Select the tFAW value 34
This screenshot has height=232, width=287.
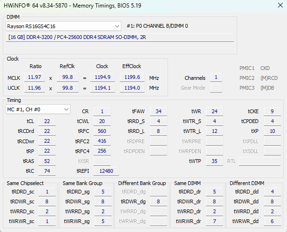pyautogui.click(x=159, y=111)
